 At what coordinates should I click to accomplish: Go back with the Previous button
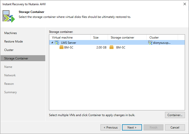coord(110,128)
